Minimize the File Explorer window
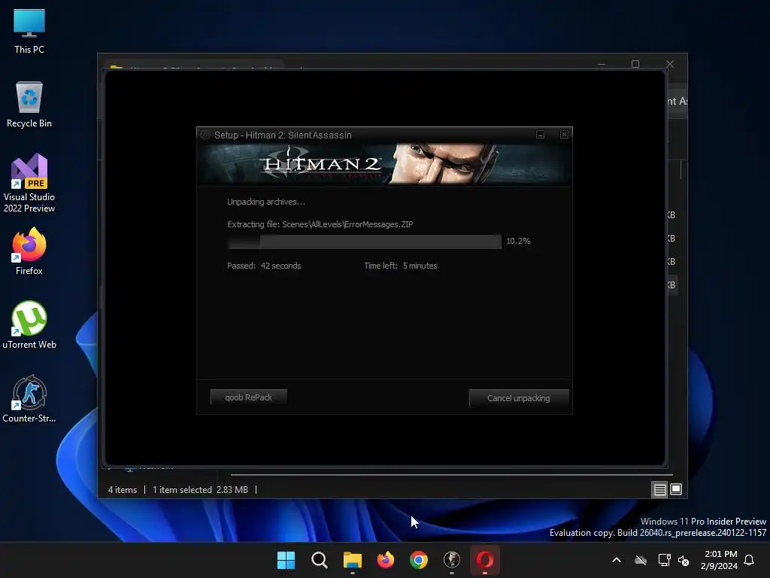770x578 pixels. point(602,64)
